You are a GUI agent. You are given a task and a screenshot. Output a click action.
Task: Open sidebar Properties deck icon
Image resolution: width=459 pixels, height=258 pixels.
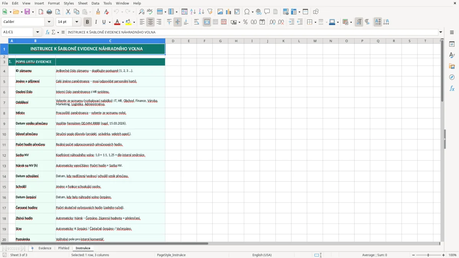pyautogui.click(x=452, y=44)
